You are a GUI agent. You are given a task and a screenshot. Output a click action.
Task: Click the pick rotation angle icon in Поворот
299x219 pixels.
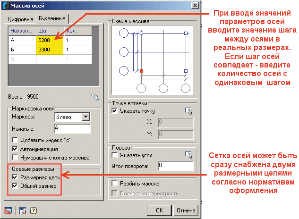188,155
